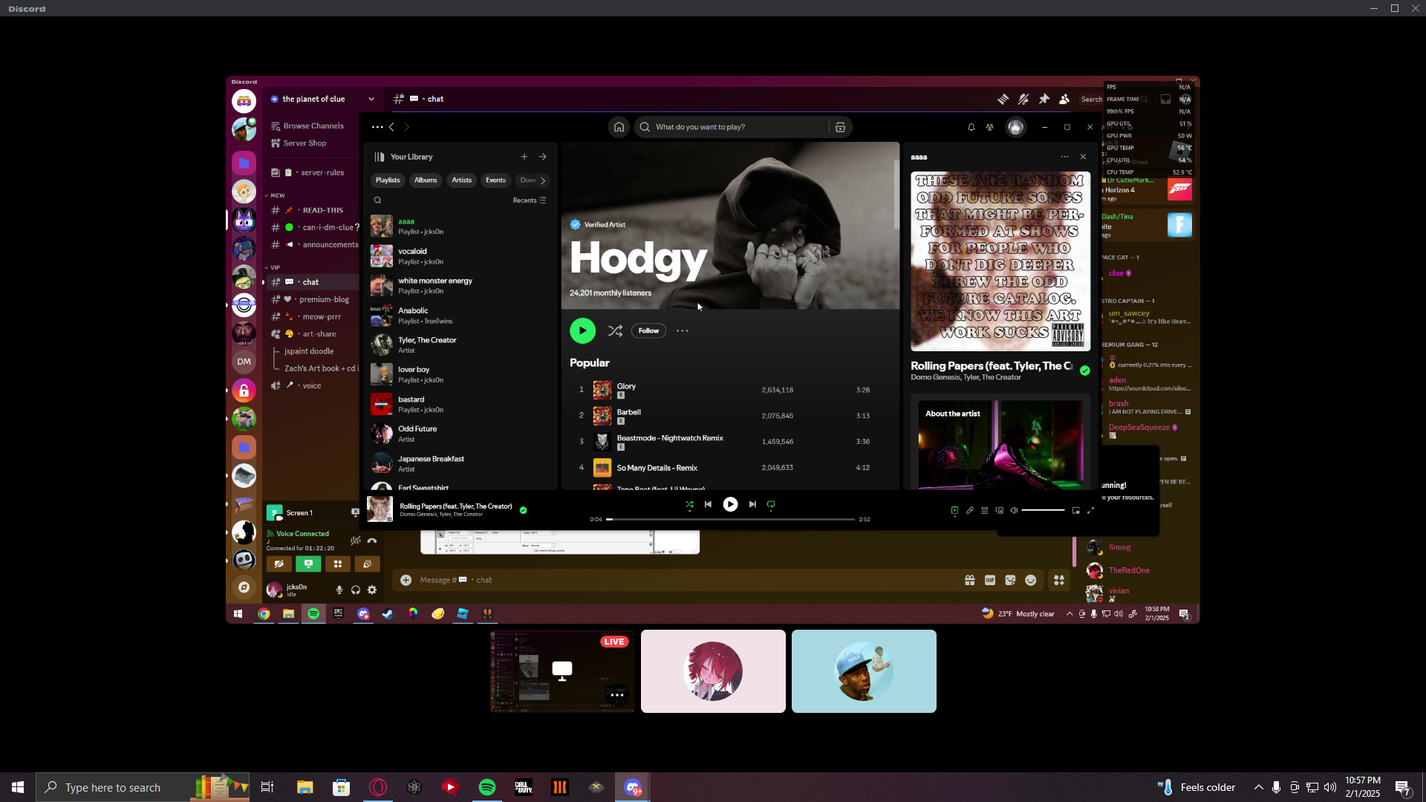1426x802 pixels.
Task: Open the GIF picker in chat
Action: (x=990, y=581)
